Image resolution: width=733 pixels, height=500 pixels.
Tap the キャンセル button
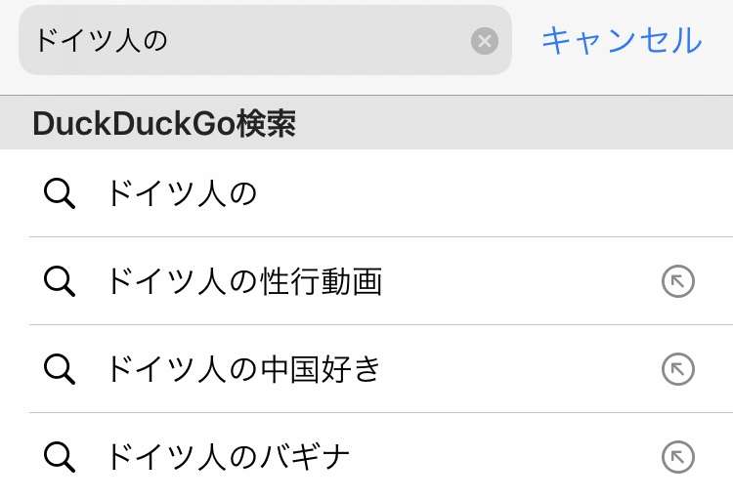[622, 41]
